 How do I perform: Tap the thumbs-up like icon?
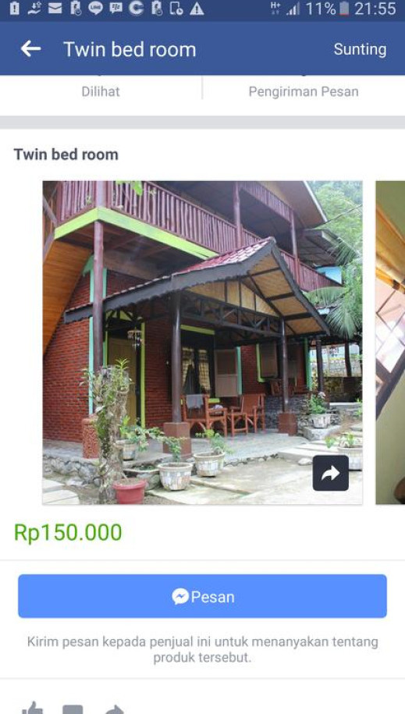tap(33, 708)
